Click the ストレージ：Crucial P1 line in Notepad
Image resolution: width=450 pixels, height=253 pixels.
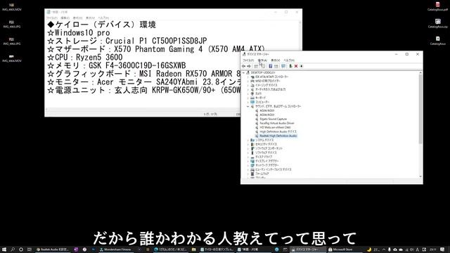(x=127, y=41)
